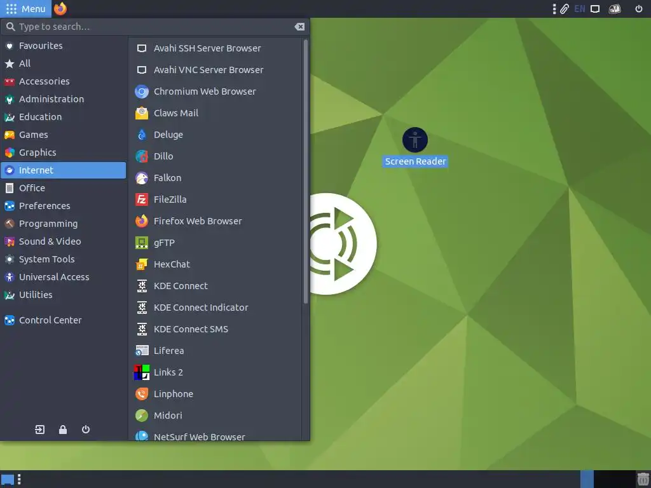Select the All category

(x=63, y=64)
